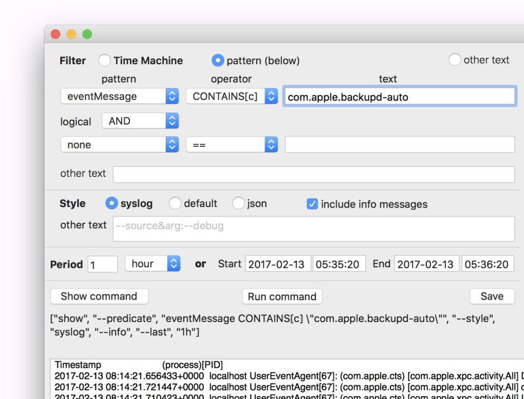This screenshot has width=524, height=399.
Task: Select the default style radio button
Action: coord(175,204)
